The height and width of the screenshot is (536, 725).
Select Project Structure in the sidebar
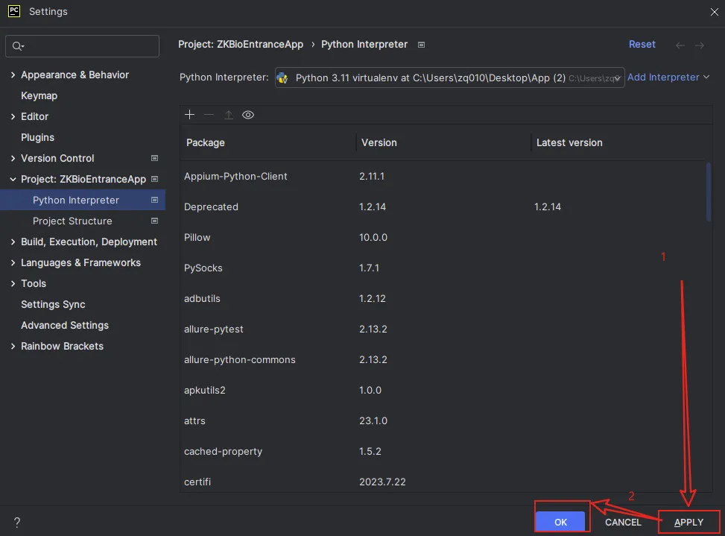72,221
